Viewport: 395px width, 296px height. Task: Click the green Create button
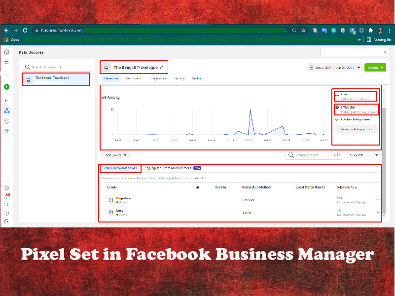(375, 68)
